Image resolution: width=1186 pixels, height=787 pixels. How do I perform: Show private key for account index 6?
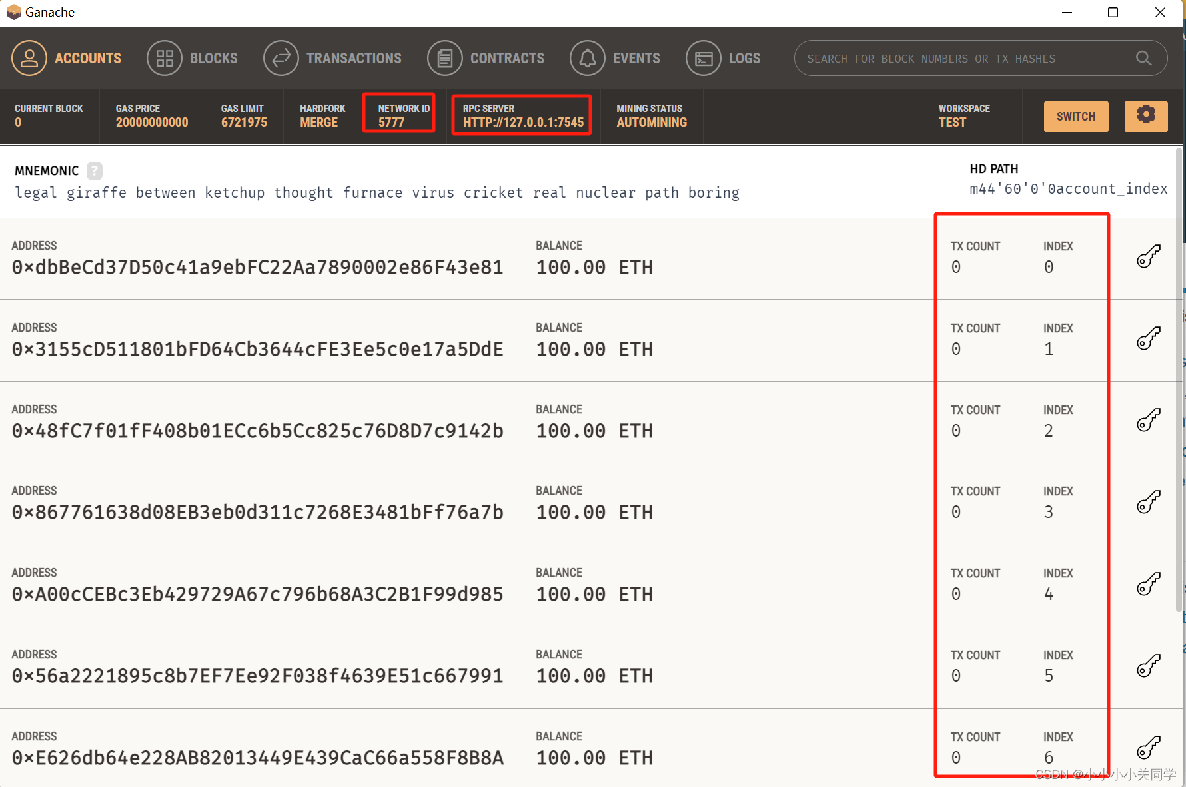(1149, 748)
